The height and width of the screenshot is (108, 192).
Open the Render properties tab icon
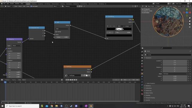tap(142, 55)
